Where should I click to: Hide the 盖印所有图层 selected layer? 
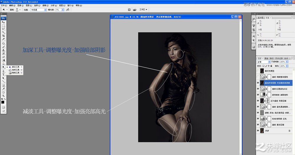click(258, 83)
